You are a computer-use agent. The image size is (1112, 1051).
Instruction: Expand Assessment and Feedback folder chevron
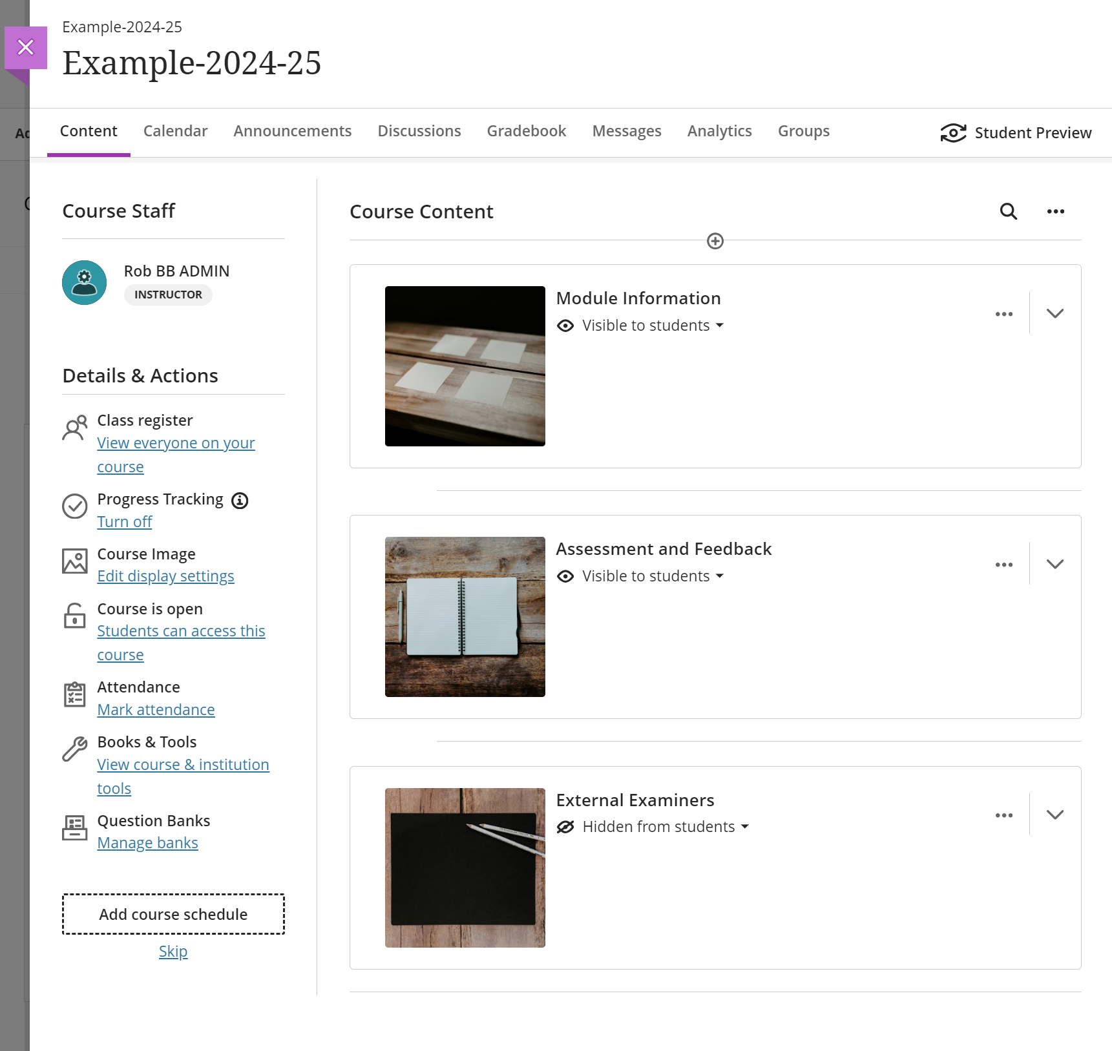pyautogui.click(x=1055, y=565)
